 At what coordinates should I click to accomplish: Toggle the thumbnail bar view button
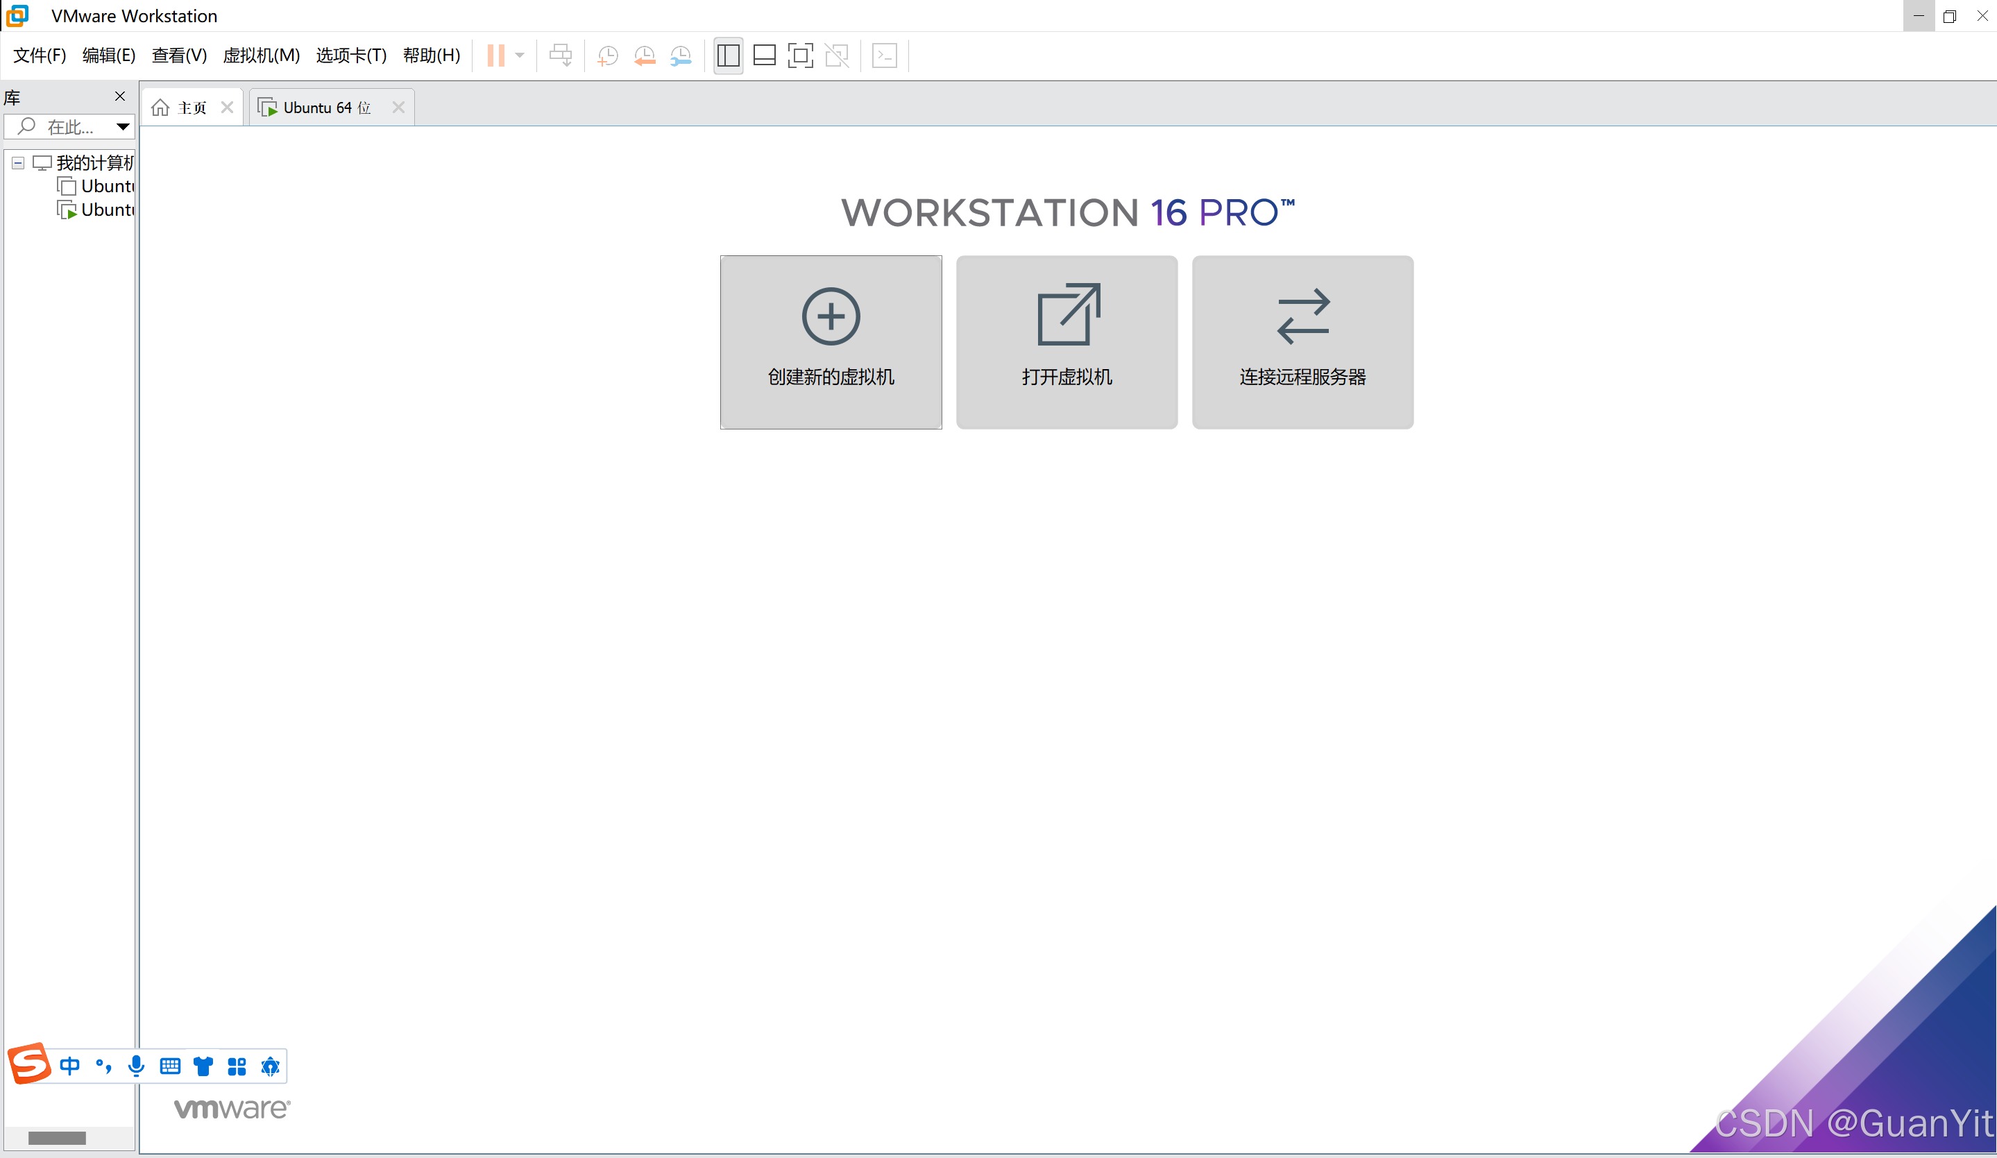coord(764,56)
